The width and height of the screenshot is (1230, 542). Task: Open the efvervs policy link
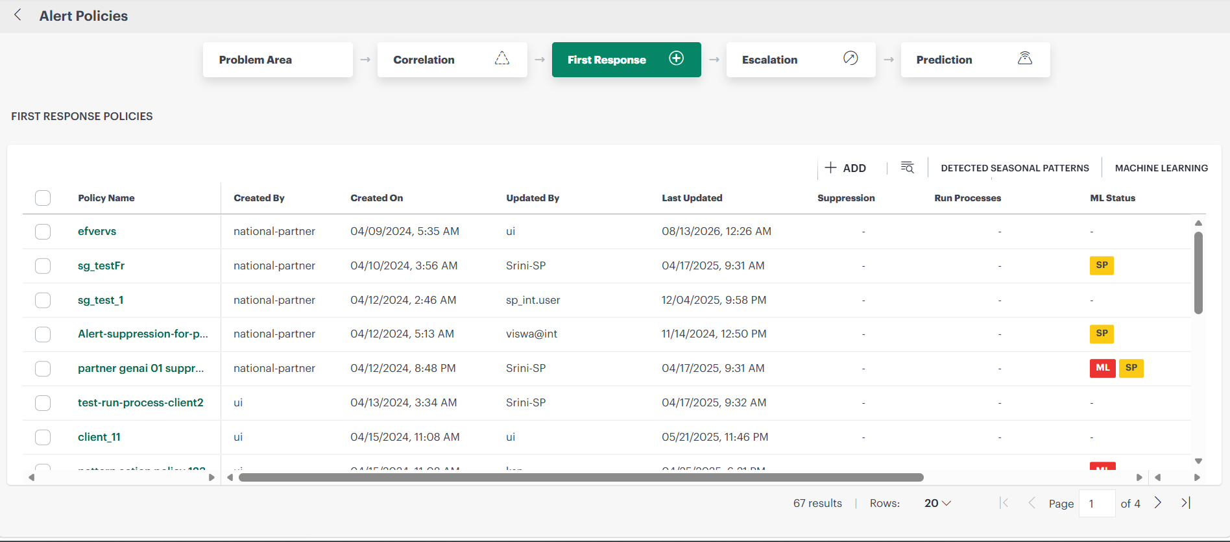pos(97,231)
